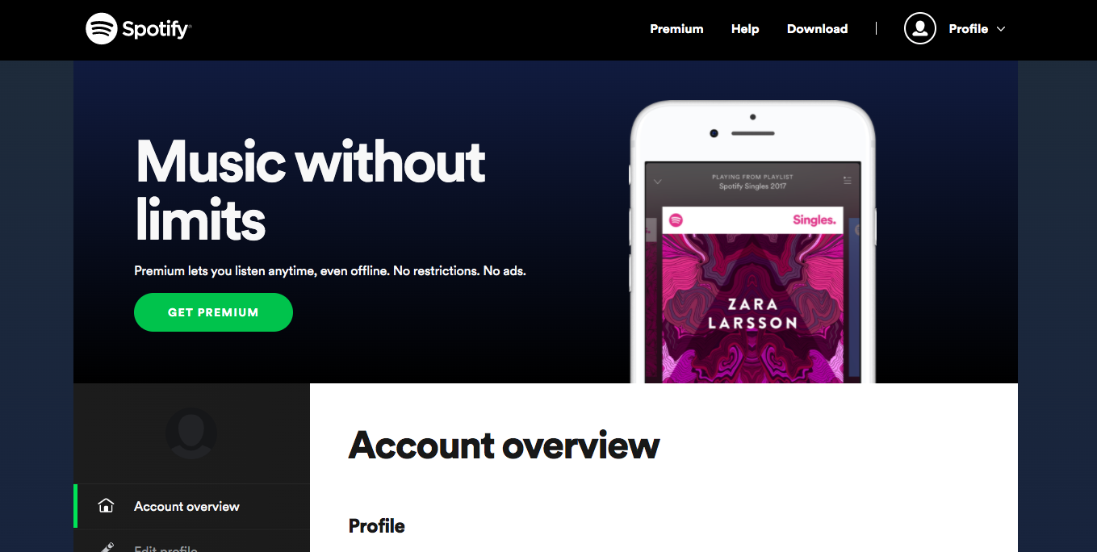Click the Spotify logo icon

102,29
